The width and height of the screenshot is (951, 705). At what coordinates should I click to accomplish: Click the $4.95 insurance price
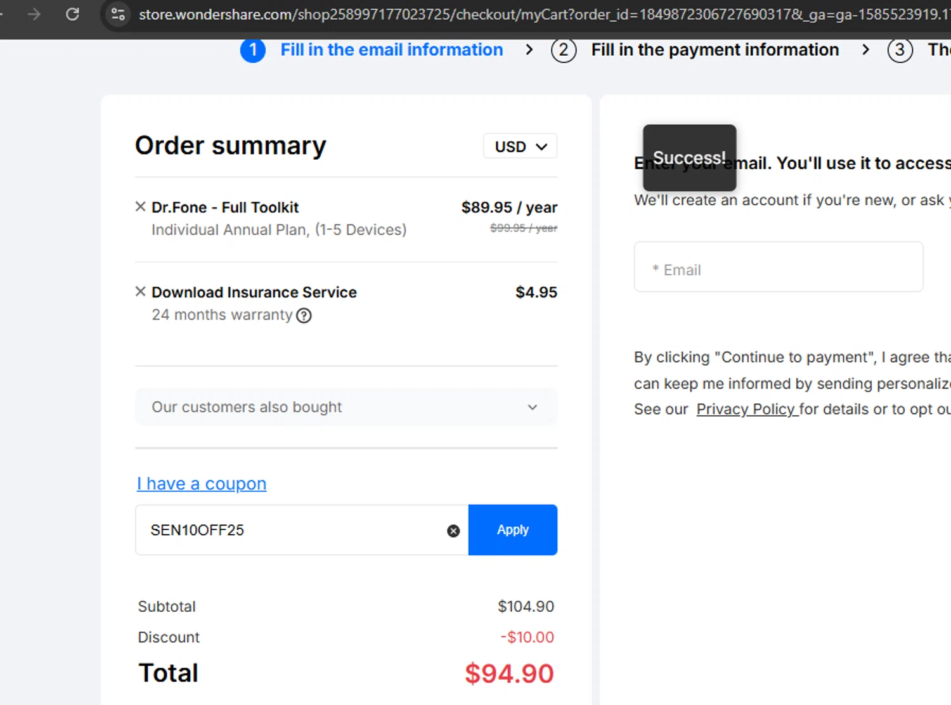pyautogui.click(x=536, y=292)
